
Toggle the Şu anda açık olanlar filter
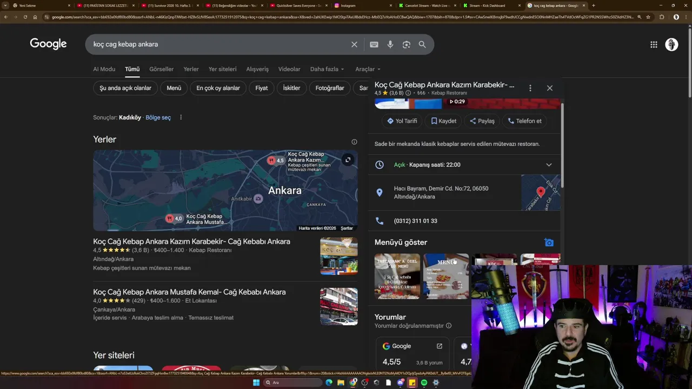point(125,88)
